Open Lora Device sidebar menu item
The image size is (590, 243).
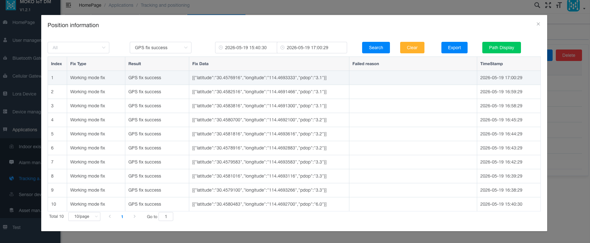pos(24,94)
